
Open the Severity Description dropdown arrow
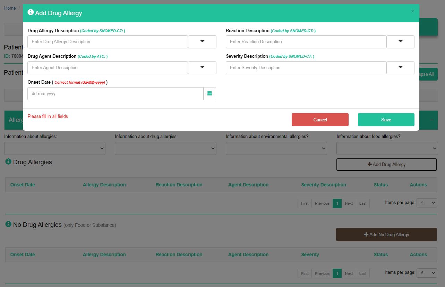coord(400,68)
